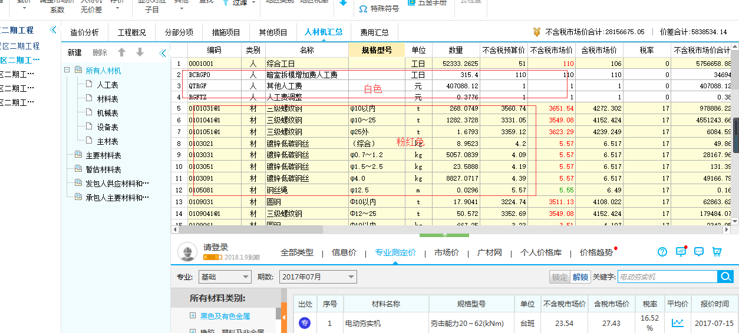Open the shopping cart icon
Image resolution: width=739 pixels, height=333 pixels.
717,252
